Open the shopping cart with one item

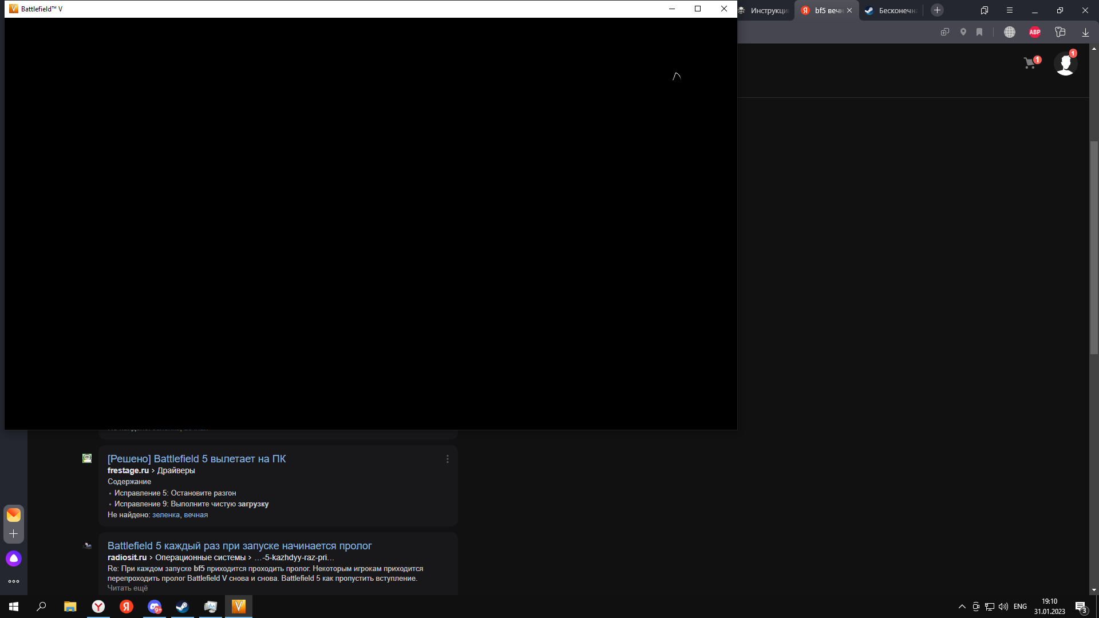(1031, 63)
